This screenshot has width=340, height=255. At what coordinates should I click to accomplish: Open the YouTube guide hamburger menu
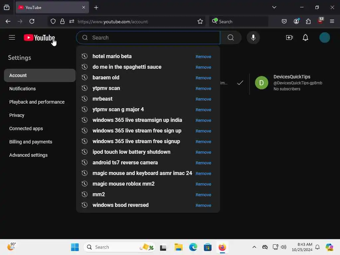[x=12, y=38]
